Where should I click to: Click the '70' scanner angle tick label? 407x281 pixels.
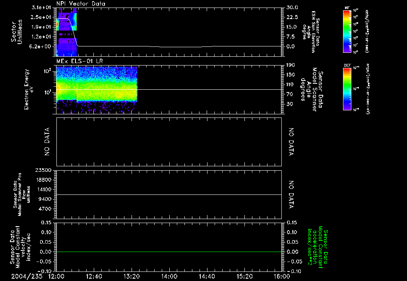(x=289, y=94)
